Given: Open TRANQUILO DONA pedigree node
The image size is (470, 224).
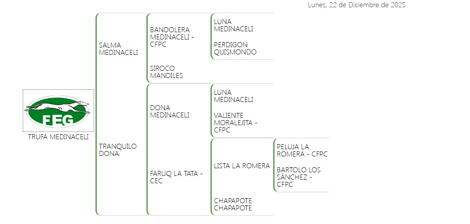Looking at the screenshot, I should (118, 150).
